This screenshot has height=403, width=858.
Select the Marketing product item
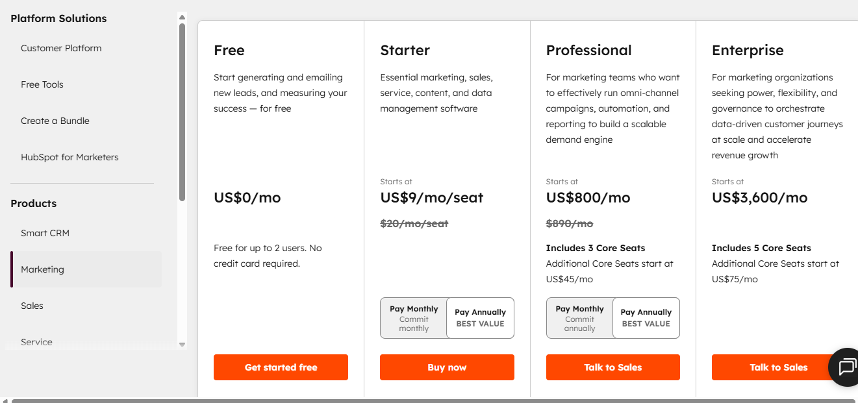point(42,269)
